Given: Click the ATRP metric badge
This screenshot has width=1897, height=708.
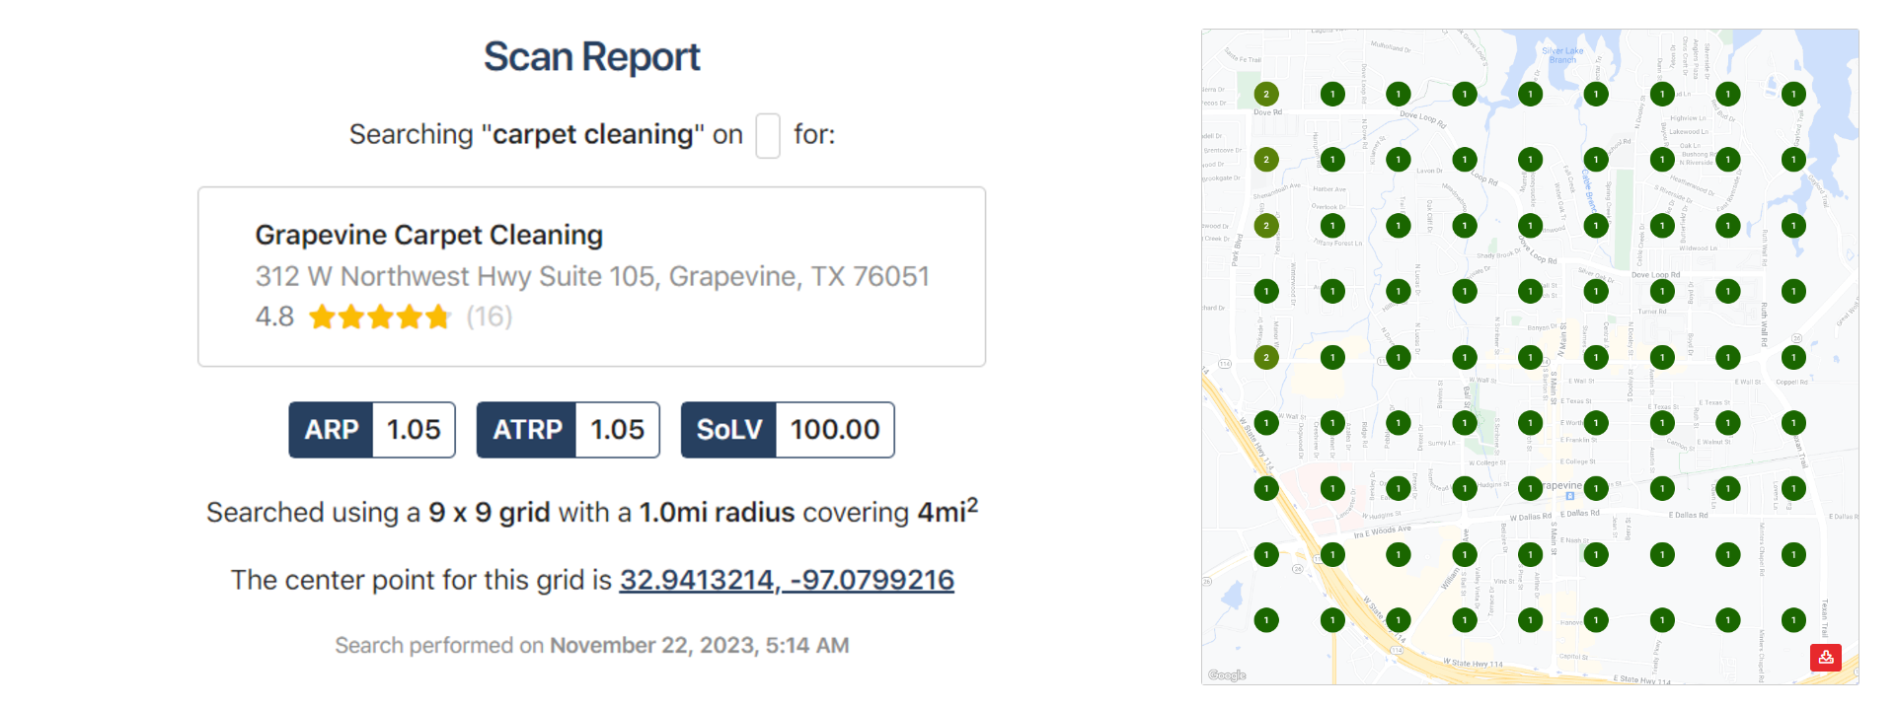Looking at the screenshot, I should click(x=527, y=430).
